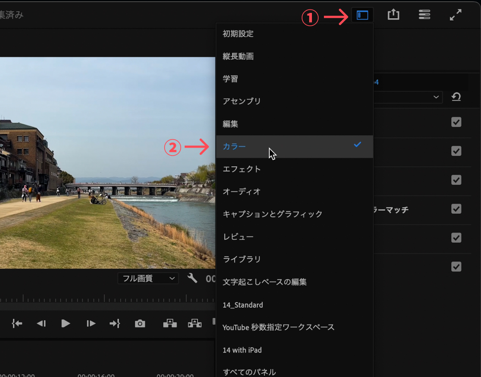Viewport: 481px width, 377px height.
Task: Choose 文字起こしベースの編集 workspace
Action: pyautogui.click(x=295, y=282)
